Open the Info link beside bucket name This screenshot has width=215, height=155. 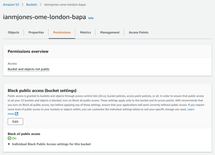click(x=91, y=18)
